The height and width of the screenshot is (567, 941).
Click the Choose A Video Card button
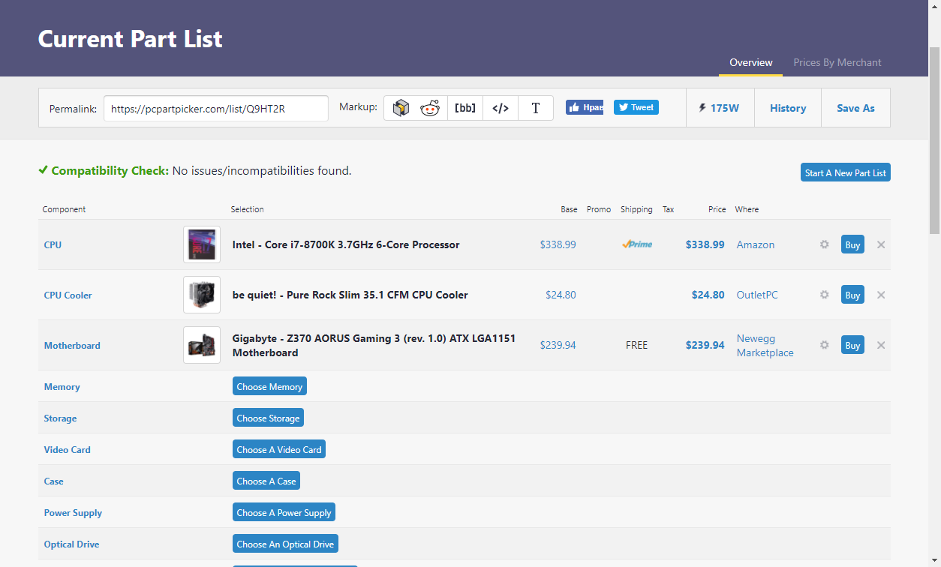(279, 449)
